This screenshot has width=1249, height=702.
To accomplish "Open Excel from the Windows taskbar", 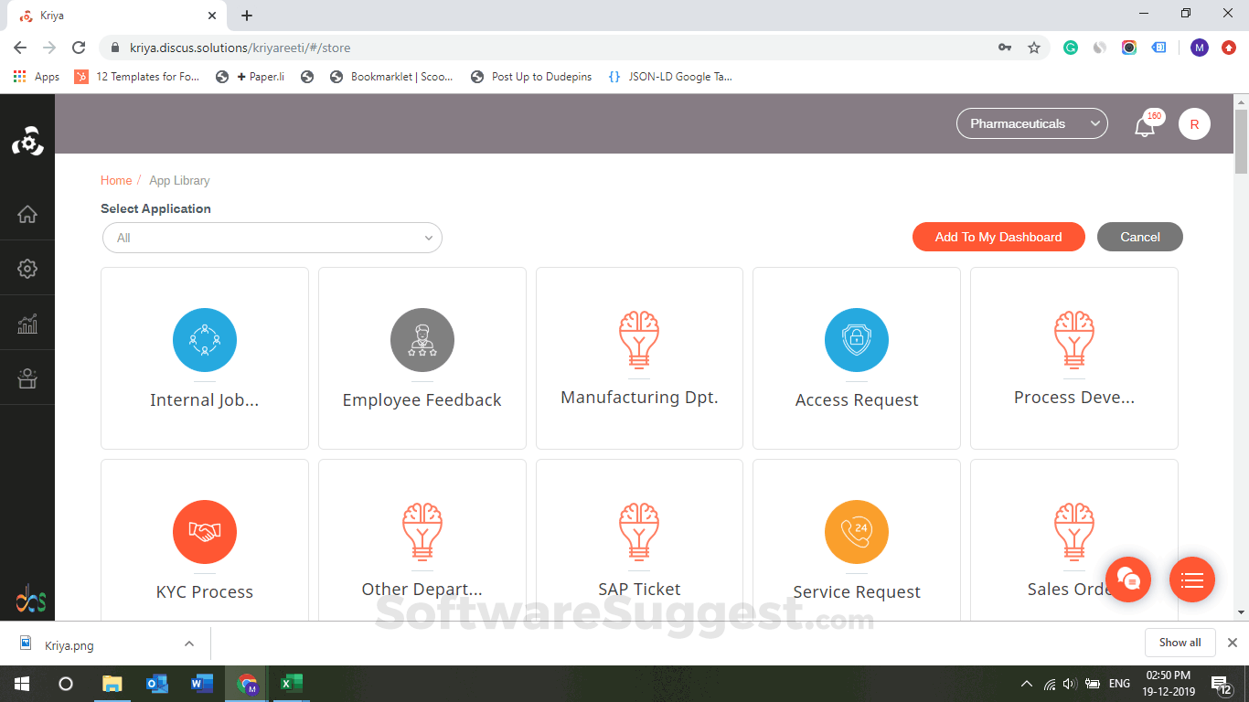I will click(291, 684).
